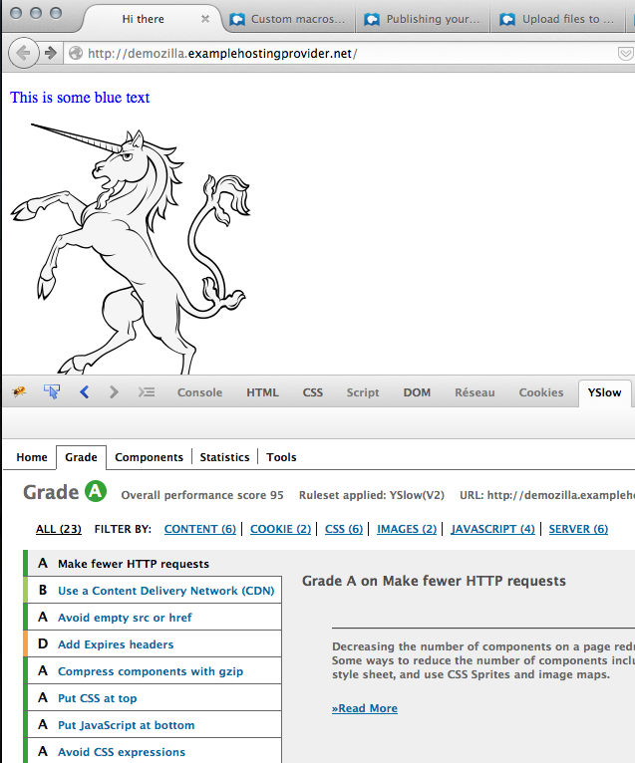Viewport: 635px width, 763px height.
Task: Click the green Grade A badge
Action: click(95, 491)
